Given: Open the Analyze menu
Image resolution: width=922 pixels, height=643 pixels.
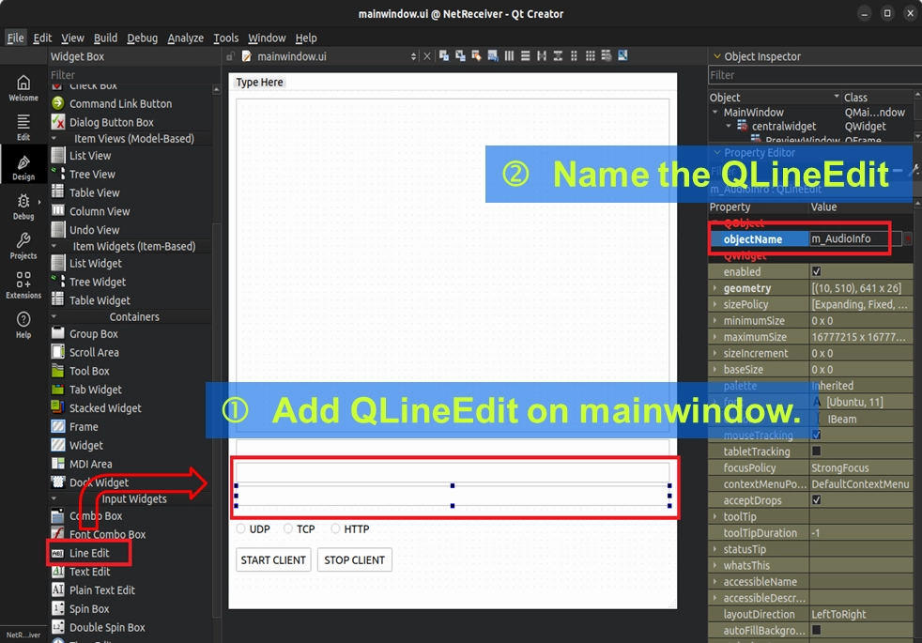Looking at the screenshot, I should pyautogui.click(x=185, y=38).
